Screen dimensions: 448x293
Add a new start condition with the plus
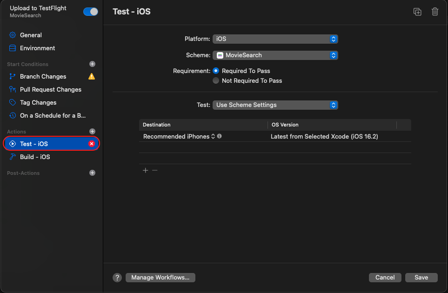[92, 64]
